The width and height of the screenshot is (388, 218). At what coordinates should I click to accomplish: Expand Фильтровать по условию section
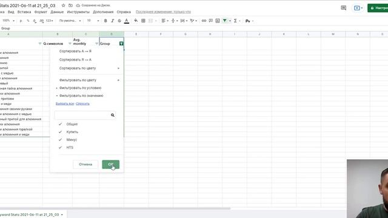click(x=80, y=88)
